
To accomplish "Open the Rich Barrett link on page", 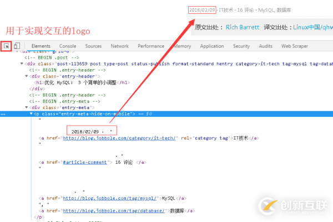I will (243, 27).
